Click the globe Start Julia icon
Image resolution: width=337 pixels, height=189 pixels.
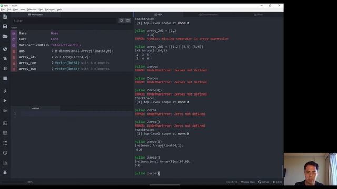[x=5, y=49]
